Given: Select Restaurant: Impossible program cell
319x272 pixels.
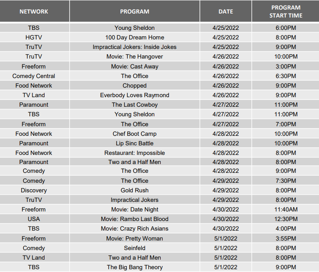Looking at the screenshot, I should pyautogui.click(x=134, y=153).
